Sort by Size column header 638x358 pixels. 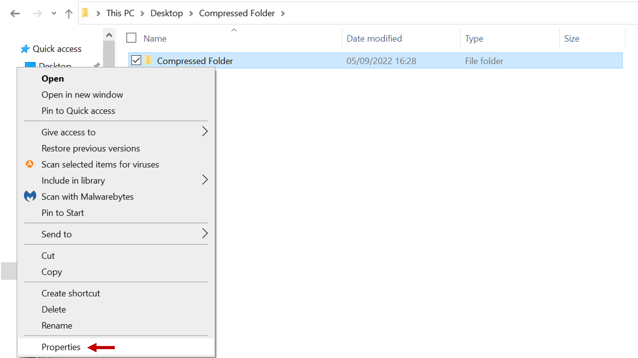(572, 39)
